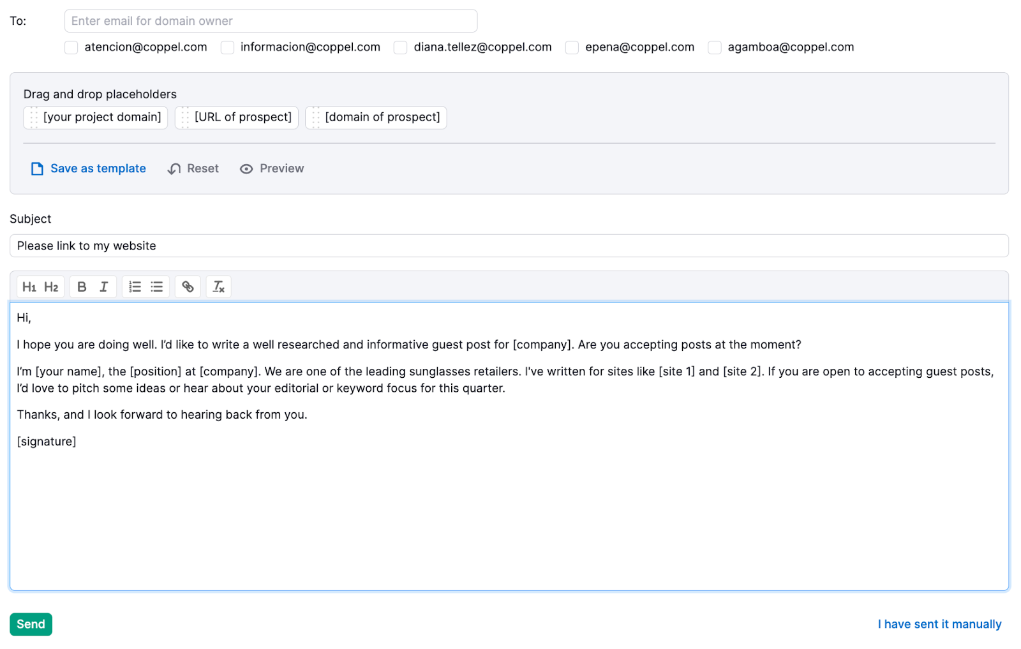Enable the diana.tellez@coppel.com recipient
The height and width of the screenshot is (649, 1021).
coord(400,47)
